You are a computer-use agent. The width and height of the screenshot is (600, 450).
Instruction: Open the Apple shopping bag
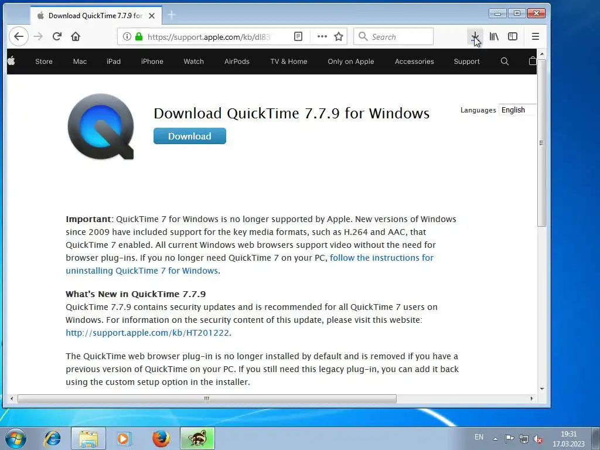pos(532,61)
